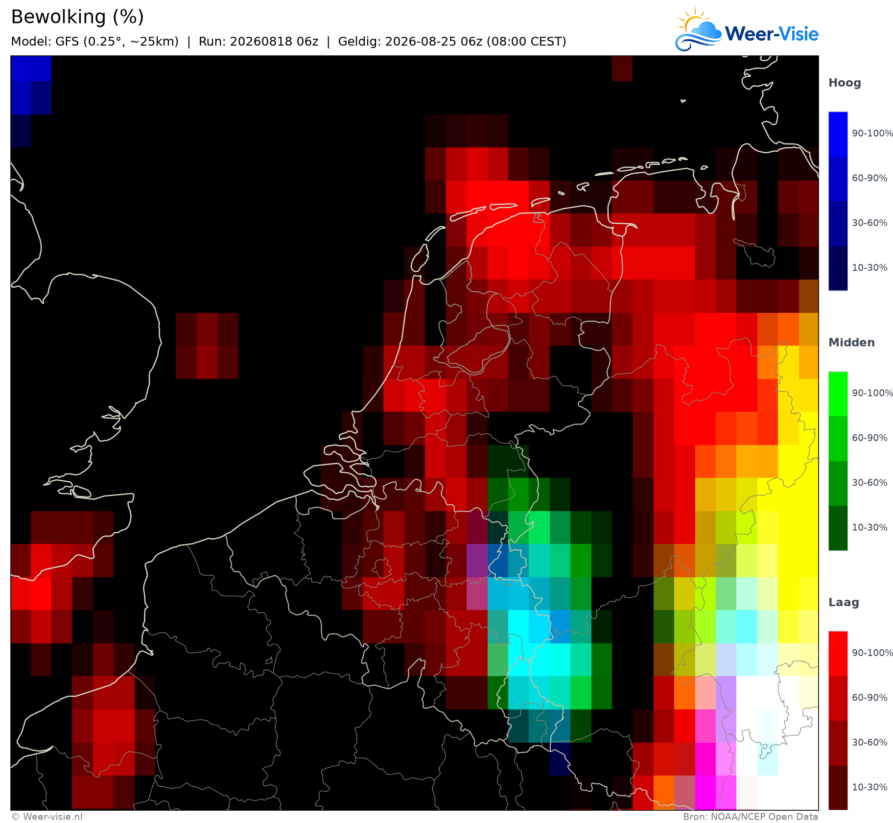
Task: Select the bright green Midden 90-100% swatch
Action: tap(838, 394)
